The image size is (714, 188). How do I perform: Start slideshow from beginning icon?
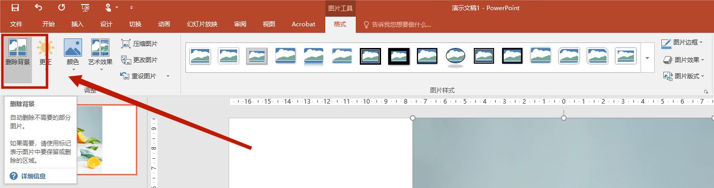coord(85,8)
